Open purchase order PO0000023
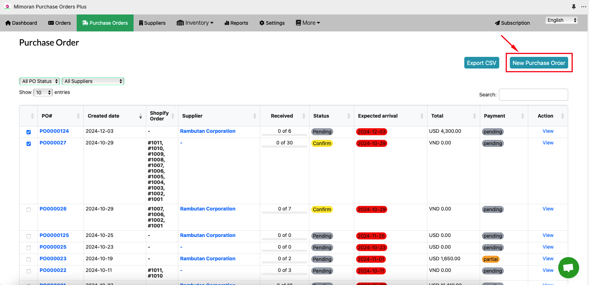Image resolution: width=589 pixels, height=285 pixels. pos(53,259)
